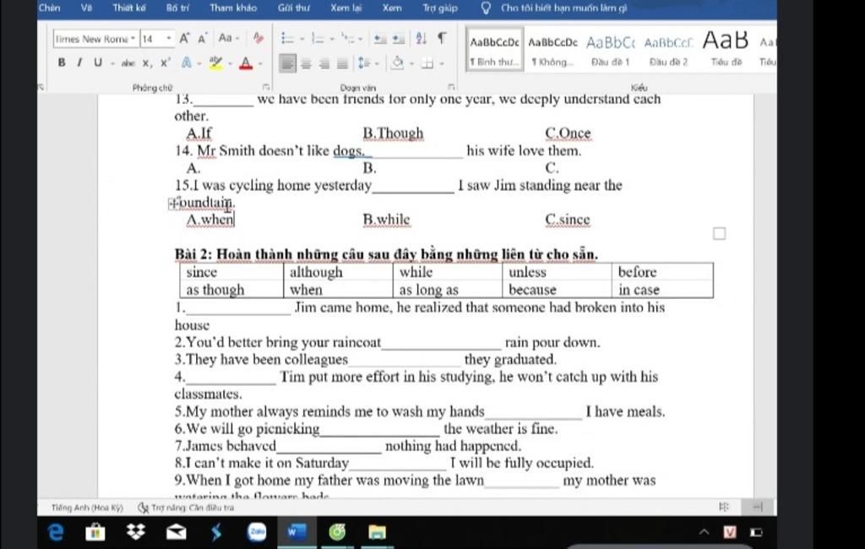Open Microsoft Store from taskbar
Image resolution: width=865 pixels, height=549 pixels.
click(95, 532)
